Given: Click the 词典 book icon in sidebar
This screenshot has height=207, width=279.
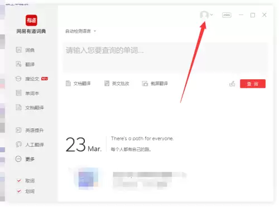Looking at the screenshot, I should (x=18, y=50).
